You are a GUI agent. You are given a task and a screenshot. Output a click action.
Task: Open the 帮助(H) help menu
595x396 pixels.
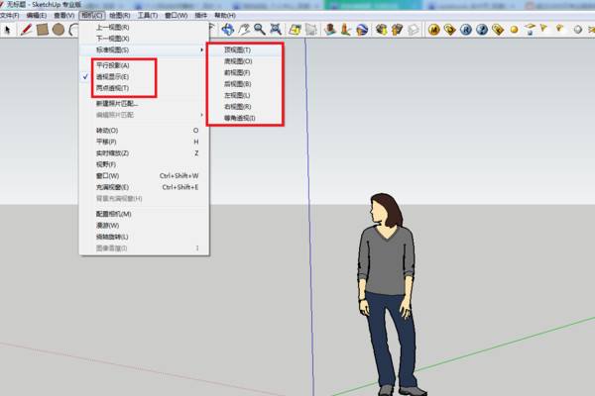point(225,15)
